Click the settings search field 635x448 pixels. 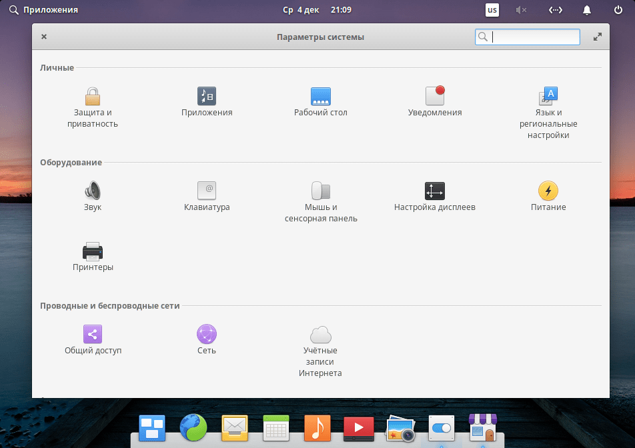pyautogui.click(x=534, y=37)
